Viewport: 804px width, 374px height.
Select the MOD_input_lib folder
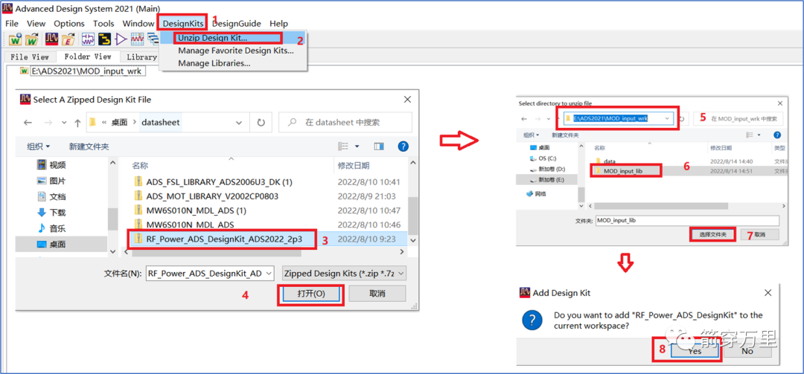[622, 170]
